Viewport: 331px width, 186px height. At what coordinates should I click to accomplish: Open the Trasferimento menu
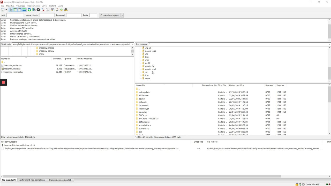(x=33, y=6)
